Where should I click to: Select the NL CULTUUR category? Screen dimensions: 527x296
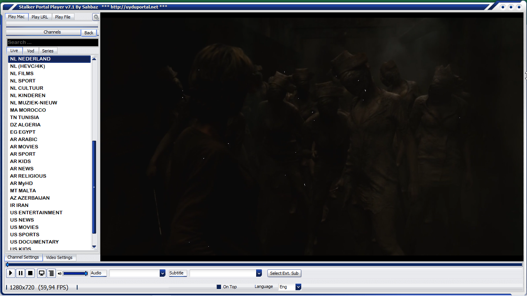point(49,88)
